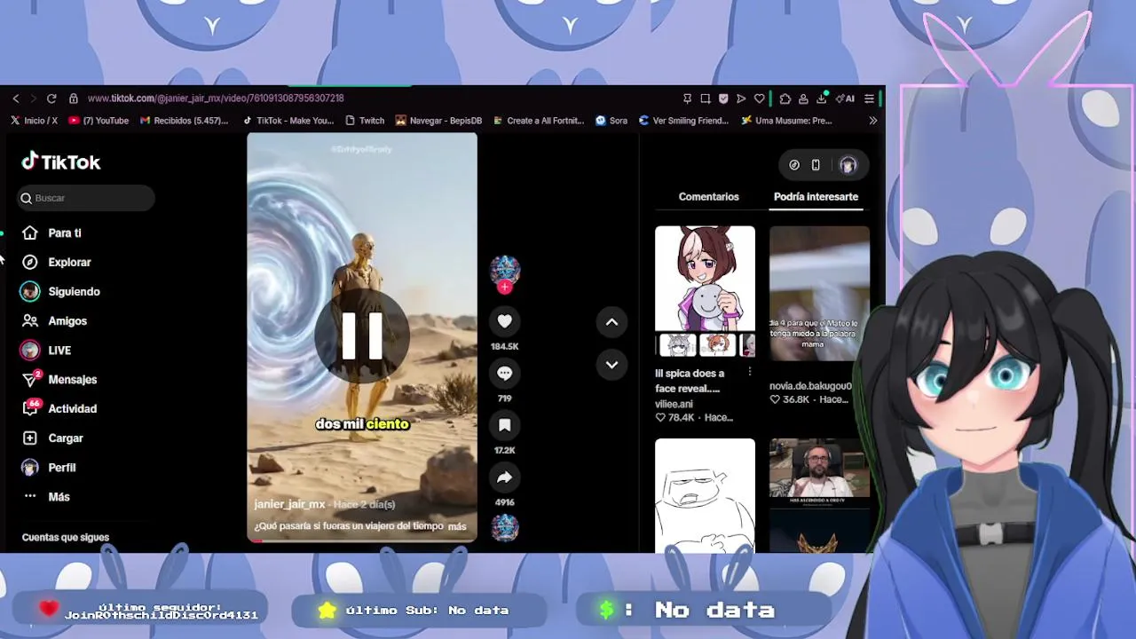This screenshot has height=639, width=1136.
Task: Open Sora bookmark
Action: 611,121
